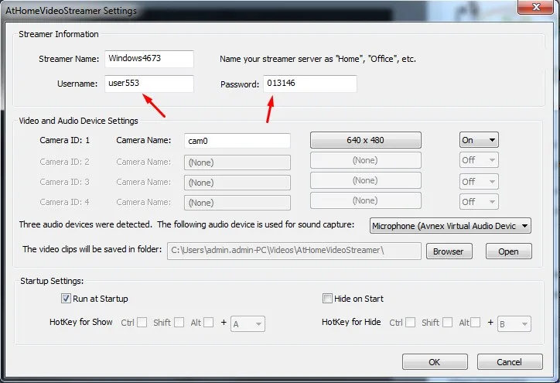560x383 pixels.
Task: Check Shift for HotKey for Show
Action: click(179, 323)
